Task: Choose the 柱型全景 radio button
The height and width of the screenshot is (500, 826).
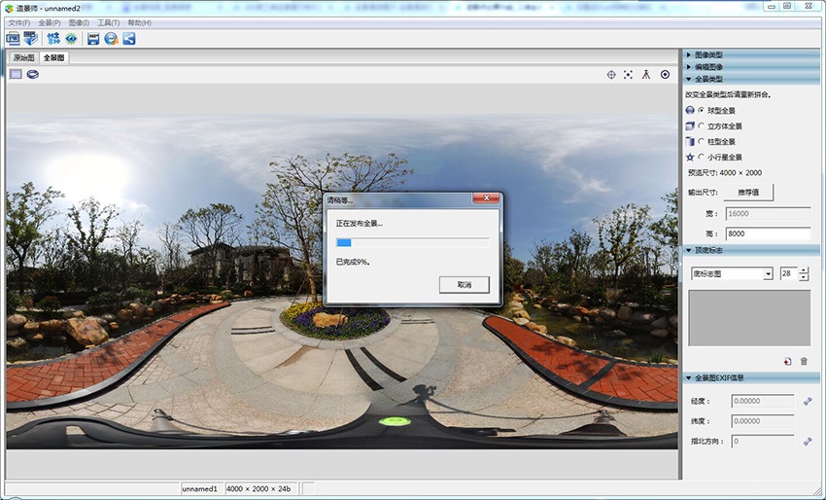Action: tap(701, 142)
